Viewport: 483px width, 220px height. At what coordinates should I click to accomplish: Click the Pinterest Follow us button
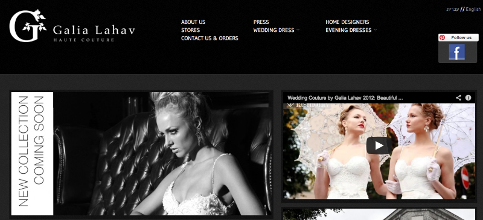coord(458,37)
